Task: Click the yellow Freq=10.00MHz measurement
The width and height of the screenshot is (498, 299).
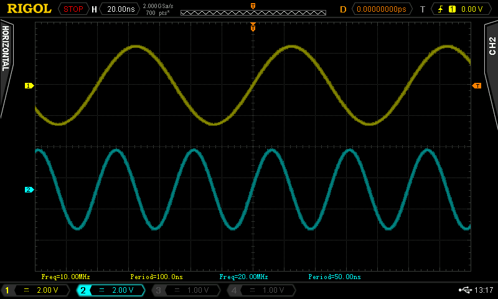Action: 66,277
